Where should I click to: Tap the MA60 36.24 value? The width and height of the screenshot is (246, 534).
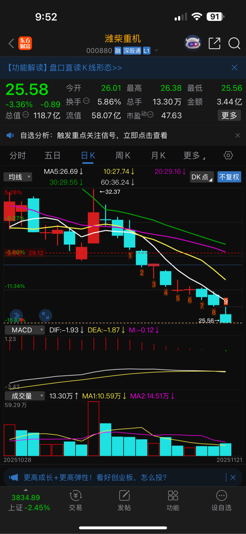pos(118,182)
